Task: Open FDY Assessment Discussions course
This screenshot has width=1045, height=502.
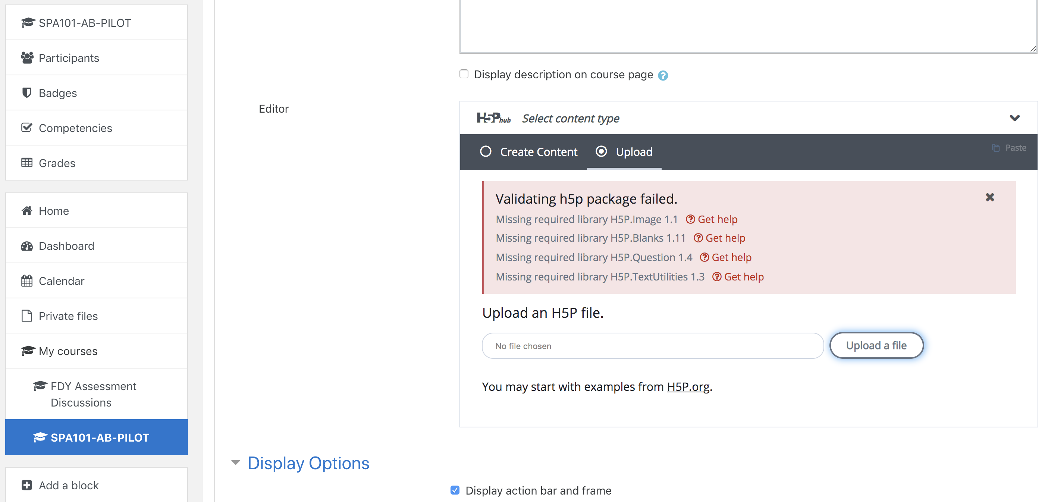Action: point(97,394)
